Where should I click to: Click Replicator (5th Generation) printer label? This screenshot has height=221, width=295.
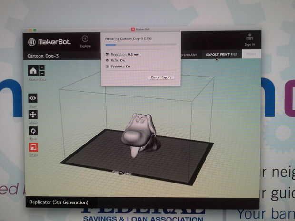[x=59, y=202]
